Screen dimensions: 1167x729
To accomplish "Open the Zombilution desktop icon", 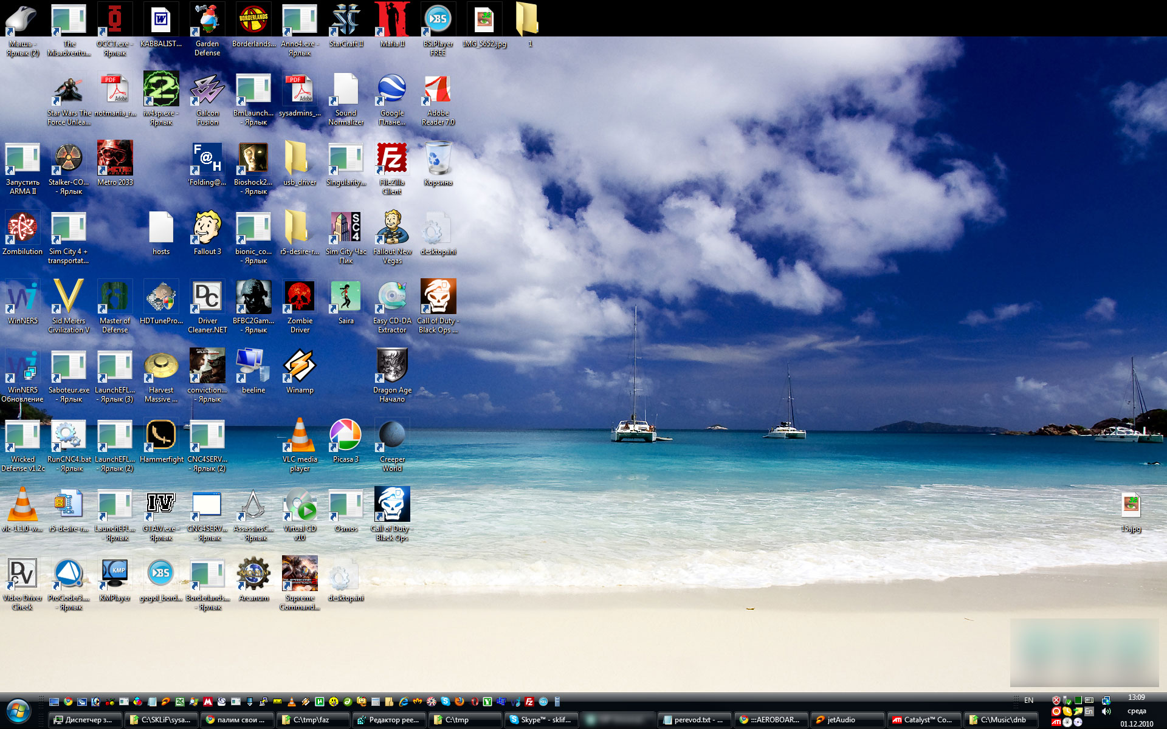I will [x=22, y=233].
